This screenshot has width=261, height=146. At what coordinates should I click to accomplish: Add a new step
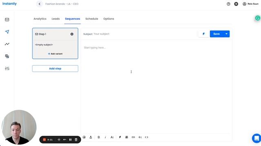(55, 69)
